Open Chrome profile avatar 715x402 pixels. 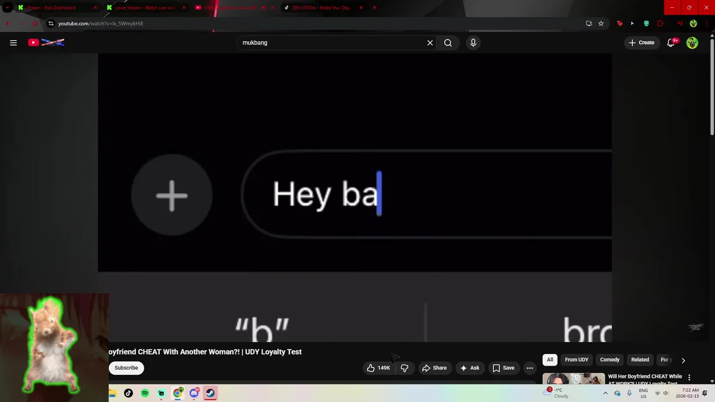pos(693,23)
